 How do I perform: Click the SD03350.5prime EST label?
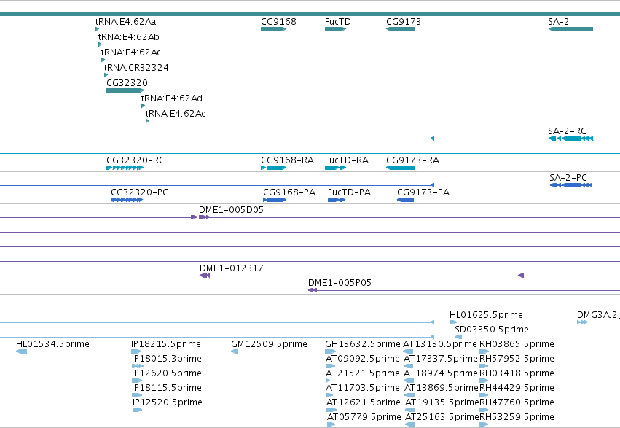(x=492, y=330)
